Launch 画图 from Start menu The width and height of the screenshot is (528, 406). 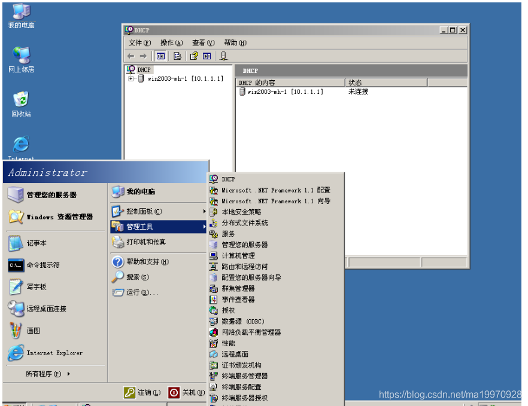coord(55,331)
